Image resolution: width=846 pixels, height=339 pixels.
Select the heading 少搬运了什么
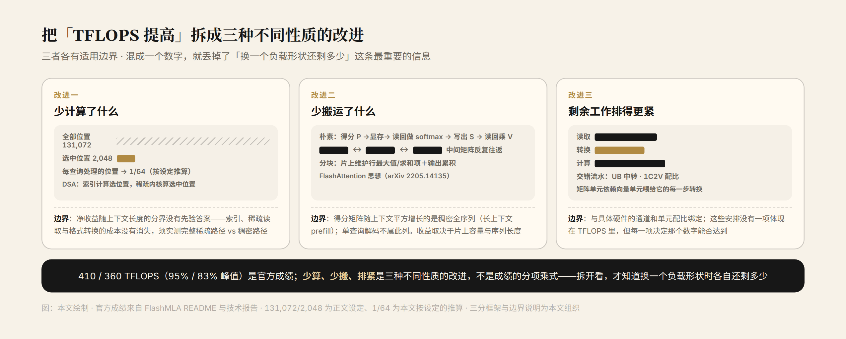(343, 111)
